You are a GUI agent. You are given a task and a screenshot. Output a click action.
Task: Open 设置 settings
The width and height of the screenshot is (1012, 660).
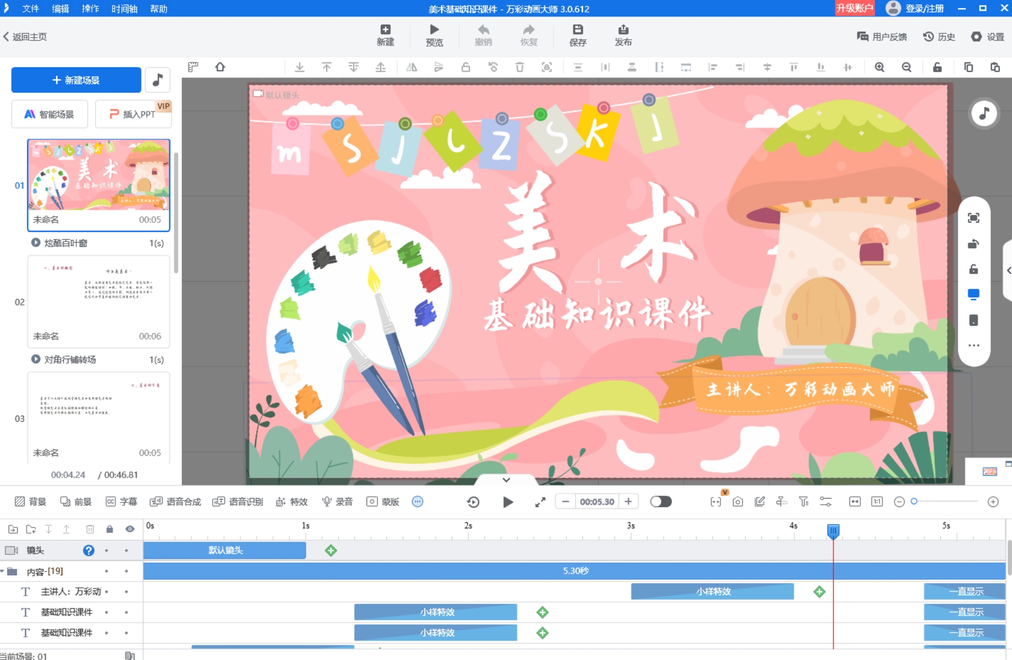pyautogui.click(x=988, y=37)
